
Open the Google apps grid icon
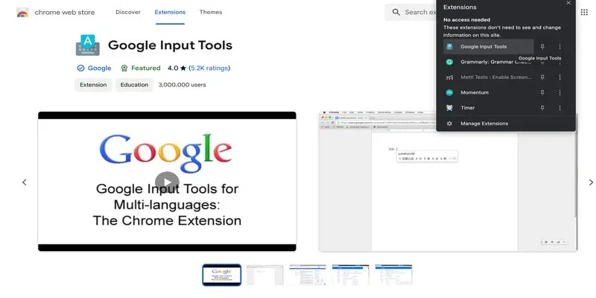click(584, 12)
